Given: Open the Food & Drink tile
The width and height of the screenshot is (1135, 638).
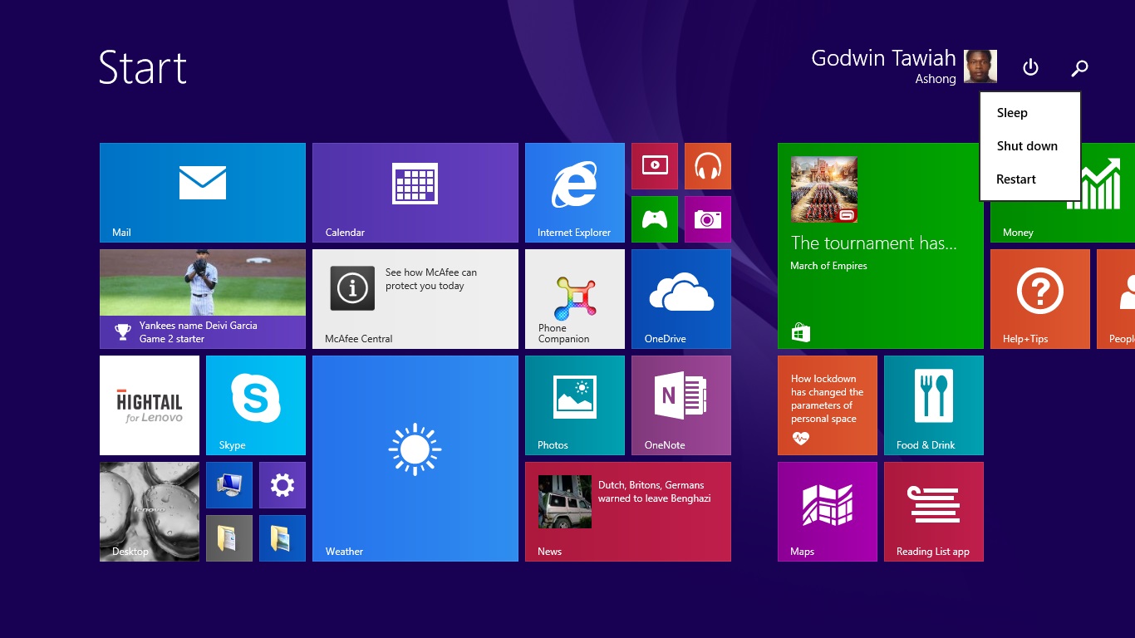Looking at the screenshot, I should point(934,405).
